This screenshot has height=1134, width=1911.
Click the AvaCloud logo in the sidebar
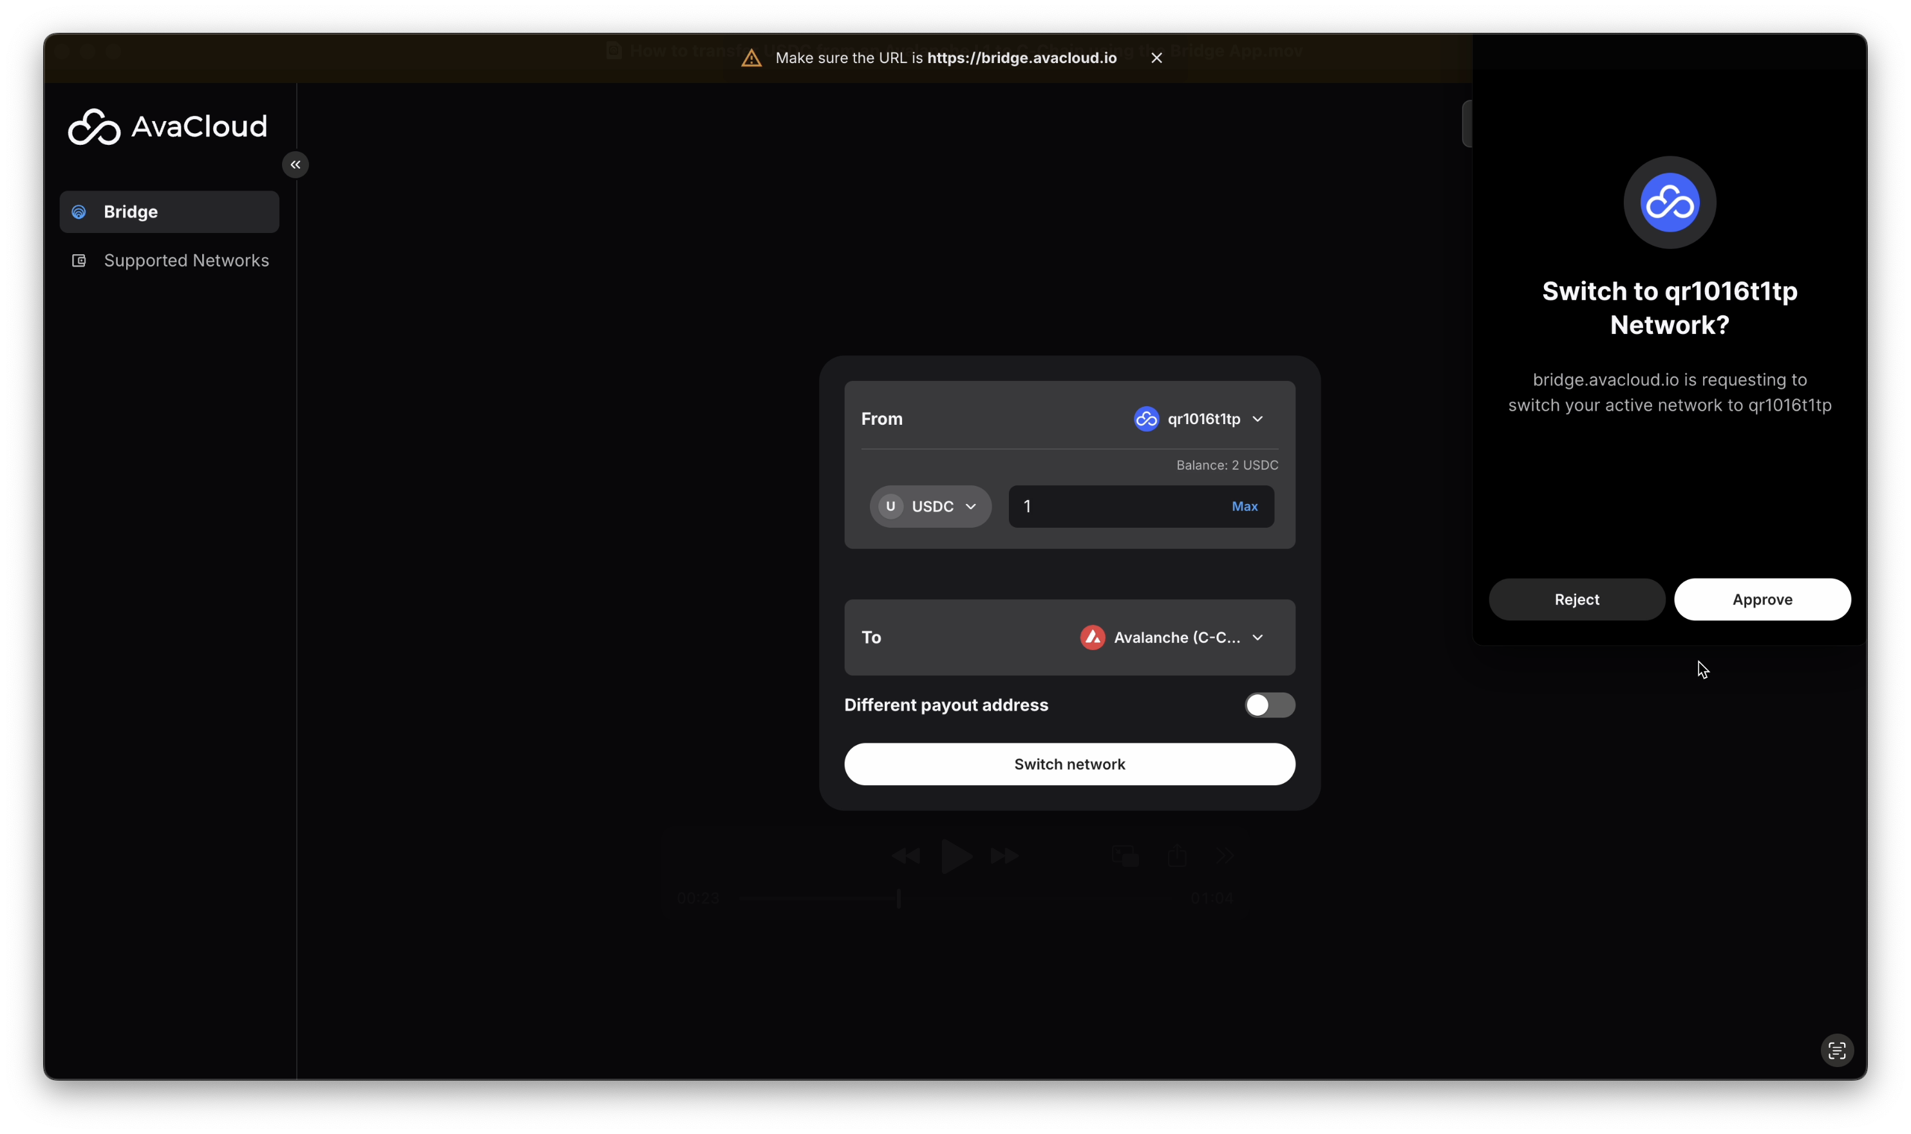tap(167, 127)
